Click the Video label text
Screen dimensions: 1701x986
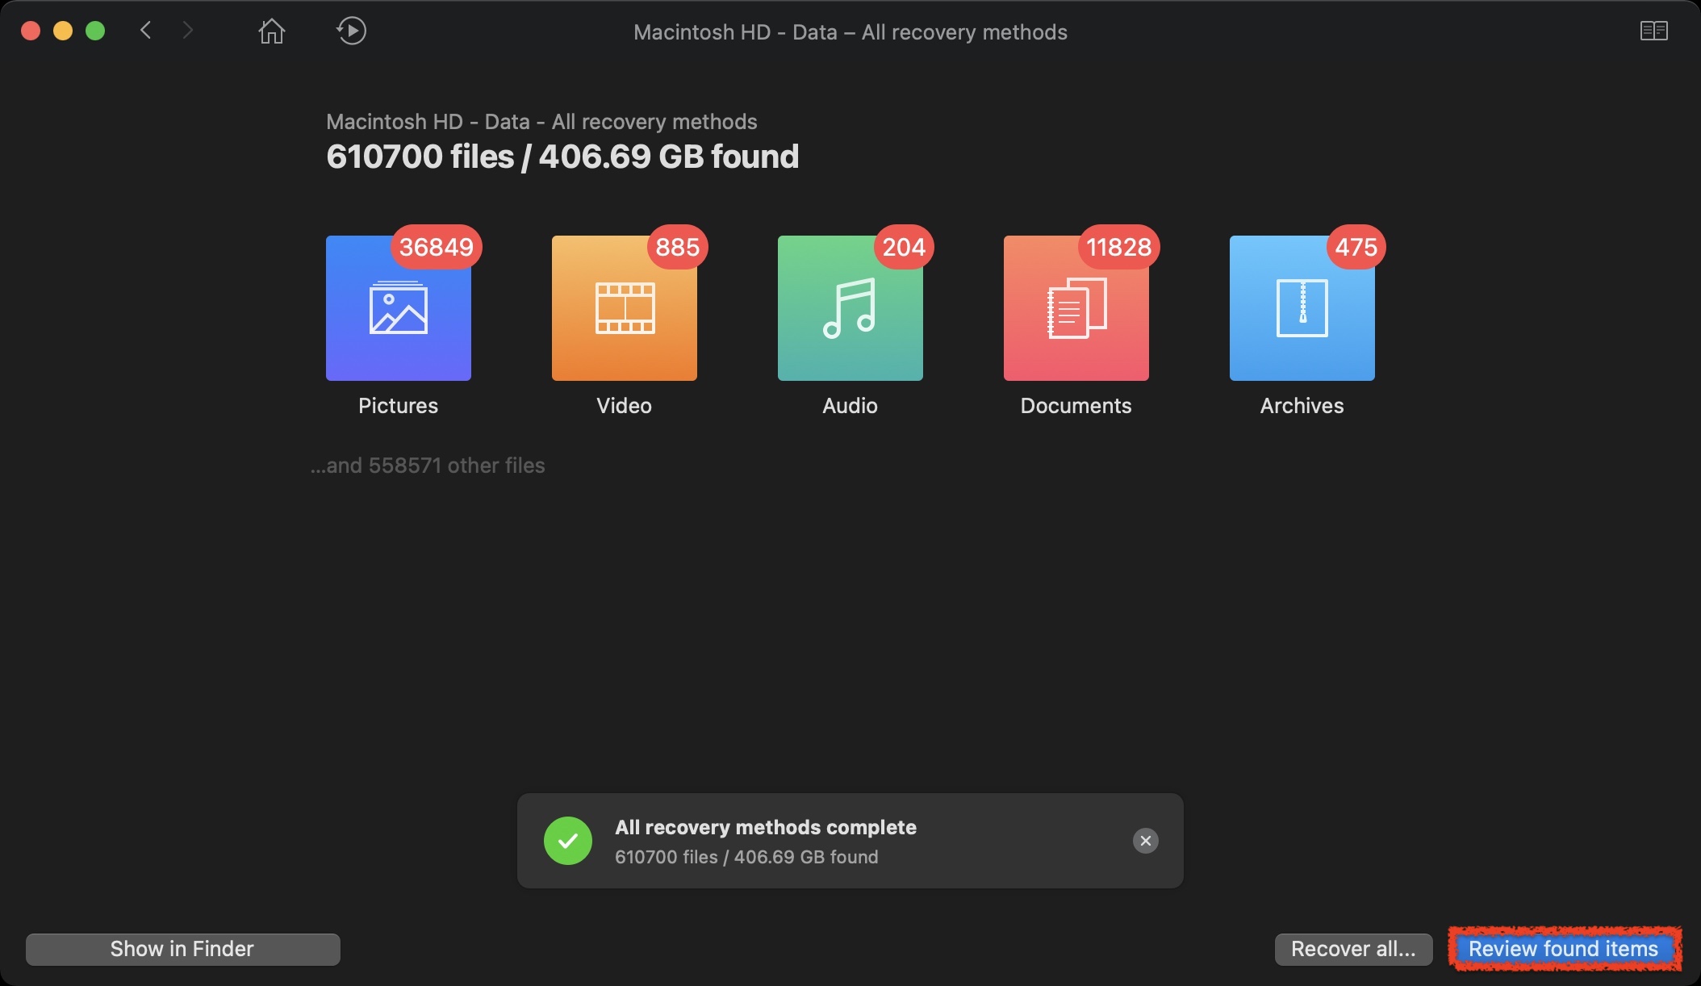[x=625, y=406]
